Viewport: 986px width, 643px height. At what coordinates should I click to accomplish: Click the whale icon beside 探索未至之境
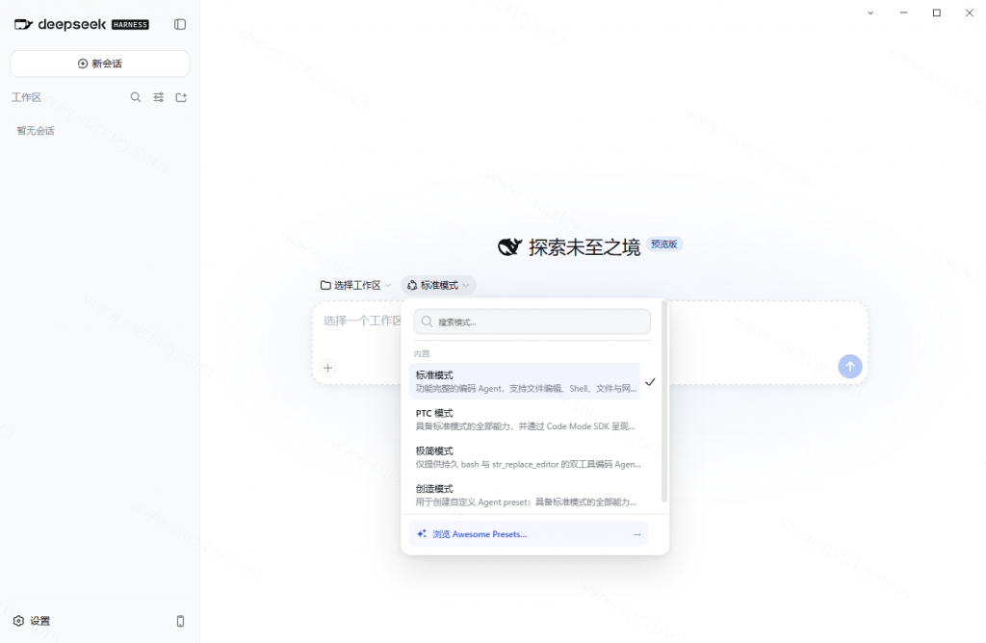510,247
